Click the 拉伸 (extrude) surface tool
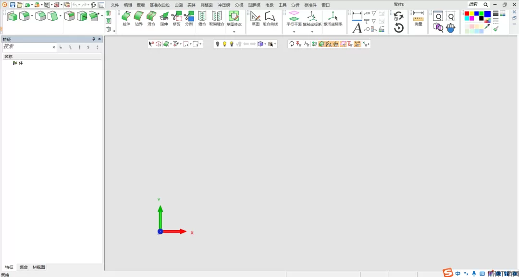The image size is (519, 277). coord(126,18)
